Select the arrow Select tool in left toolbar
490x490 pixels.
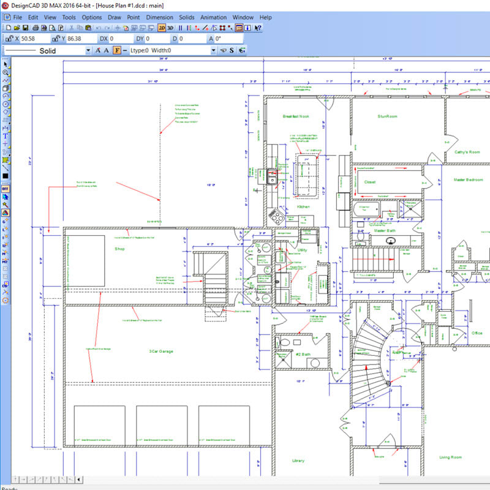pyautogui.click(x=6, y=64)
